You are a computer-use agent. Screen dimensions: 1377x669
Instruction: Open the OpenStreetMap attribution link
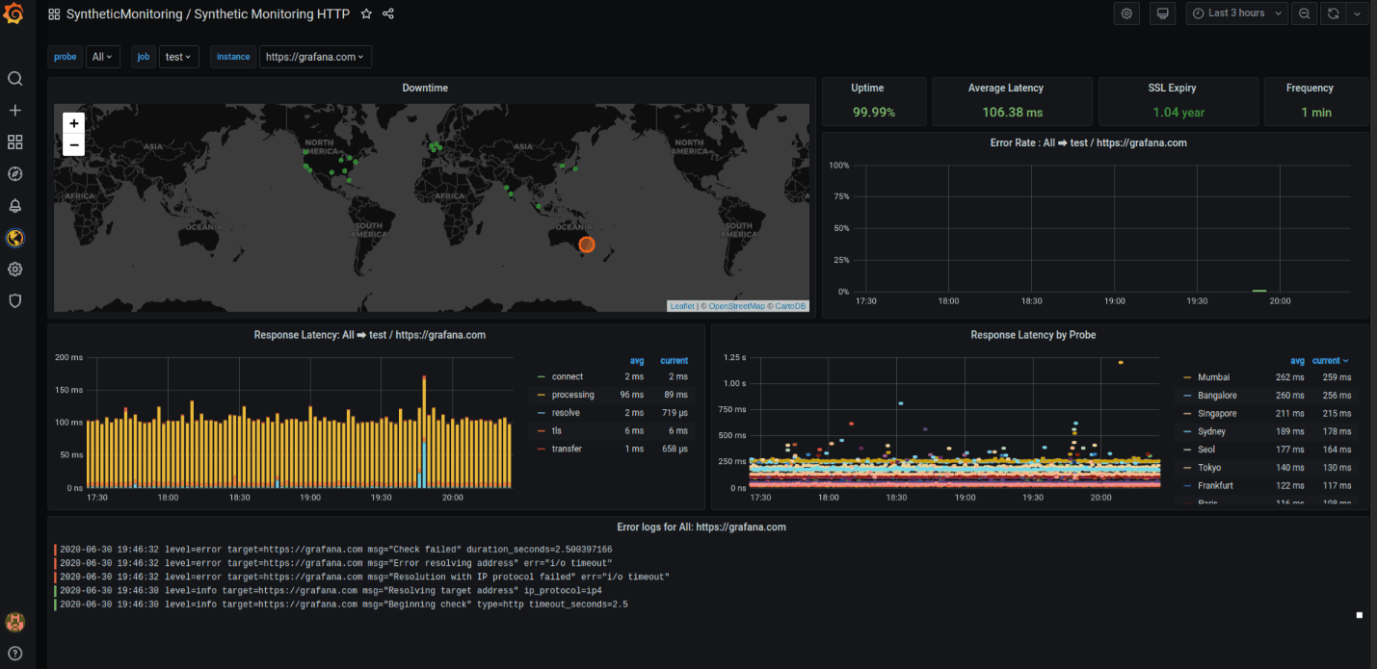[736, 306]
